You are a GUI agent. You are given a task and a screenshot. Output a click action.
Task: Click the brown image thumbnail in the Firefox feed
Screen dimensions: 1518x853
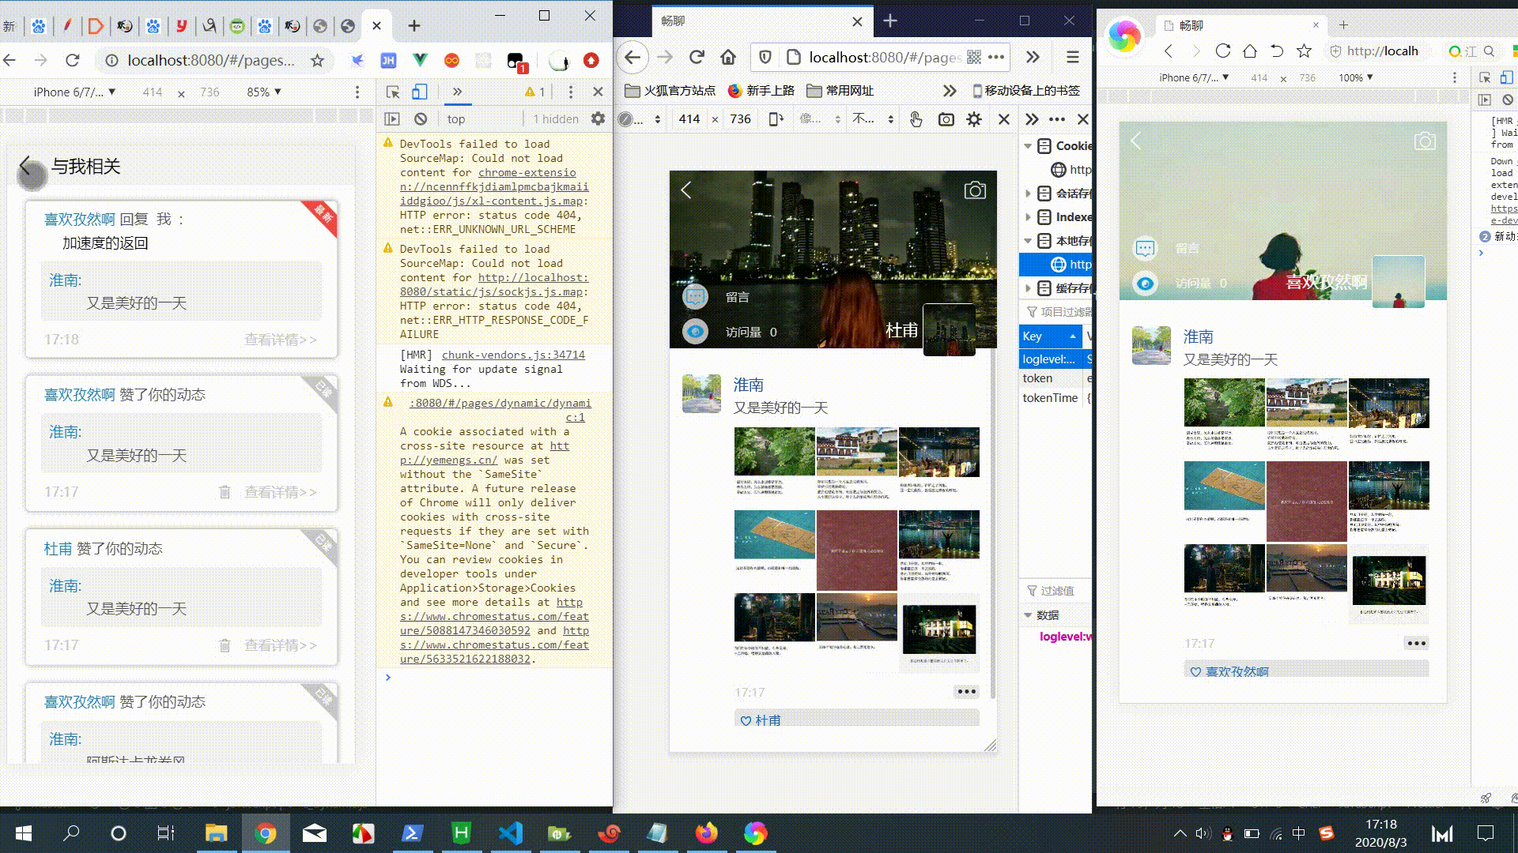point(856,550)
